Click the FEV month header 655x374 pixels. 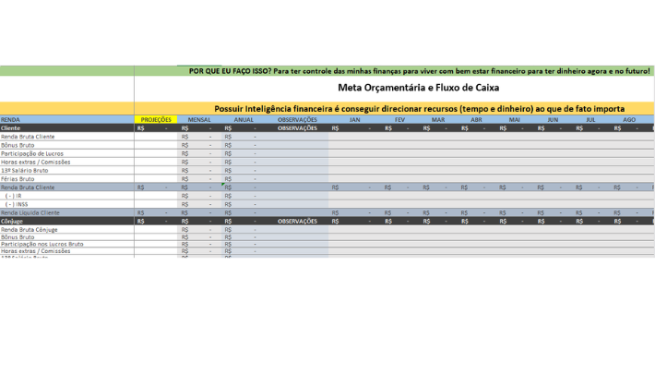click(399, 120)
